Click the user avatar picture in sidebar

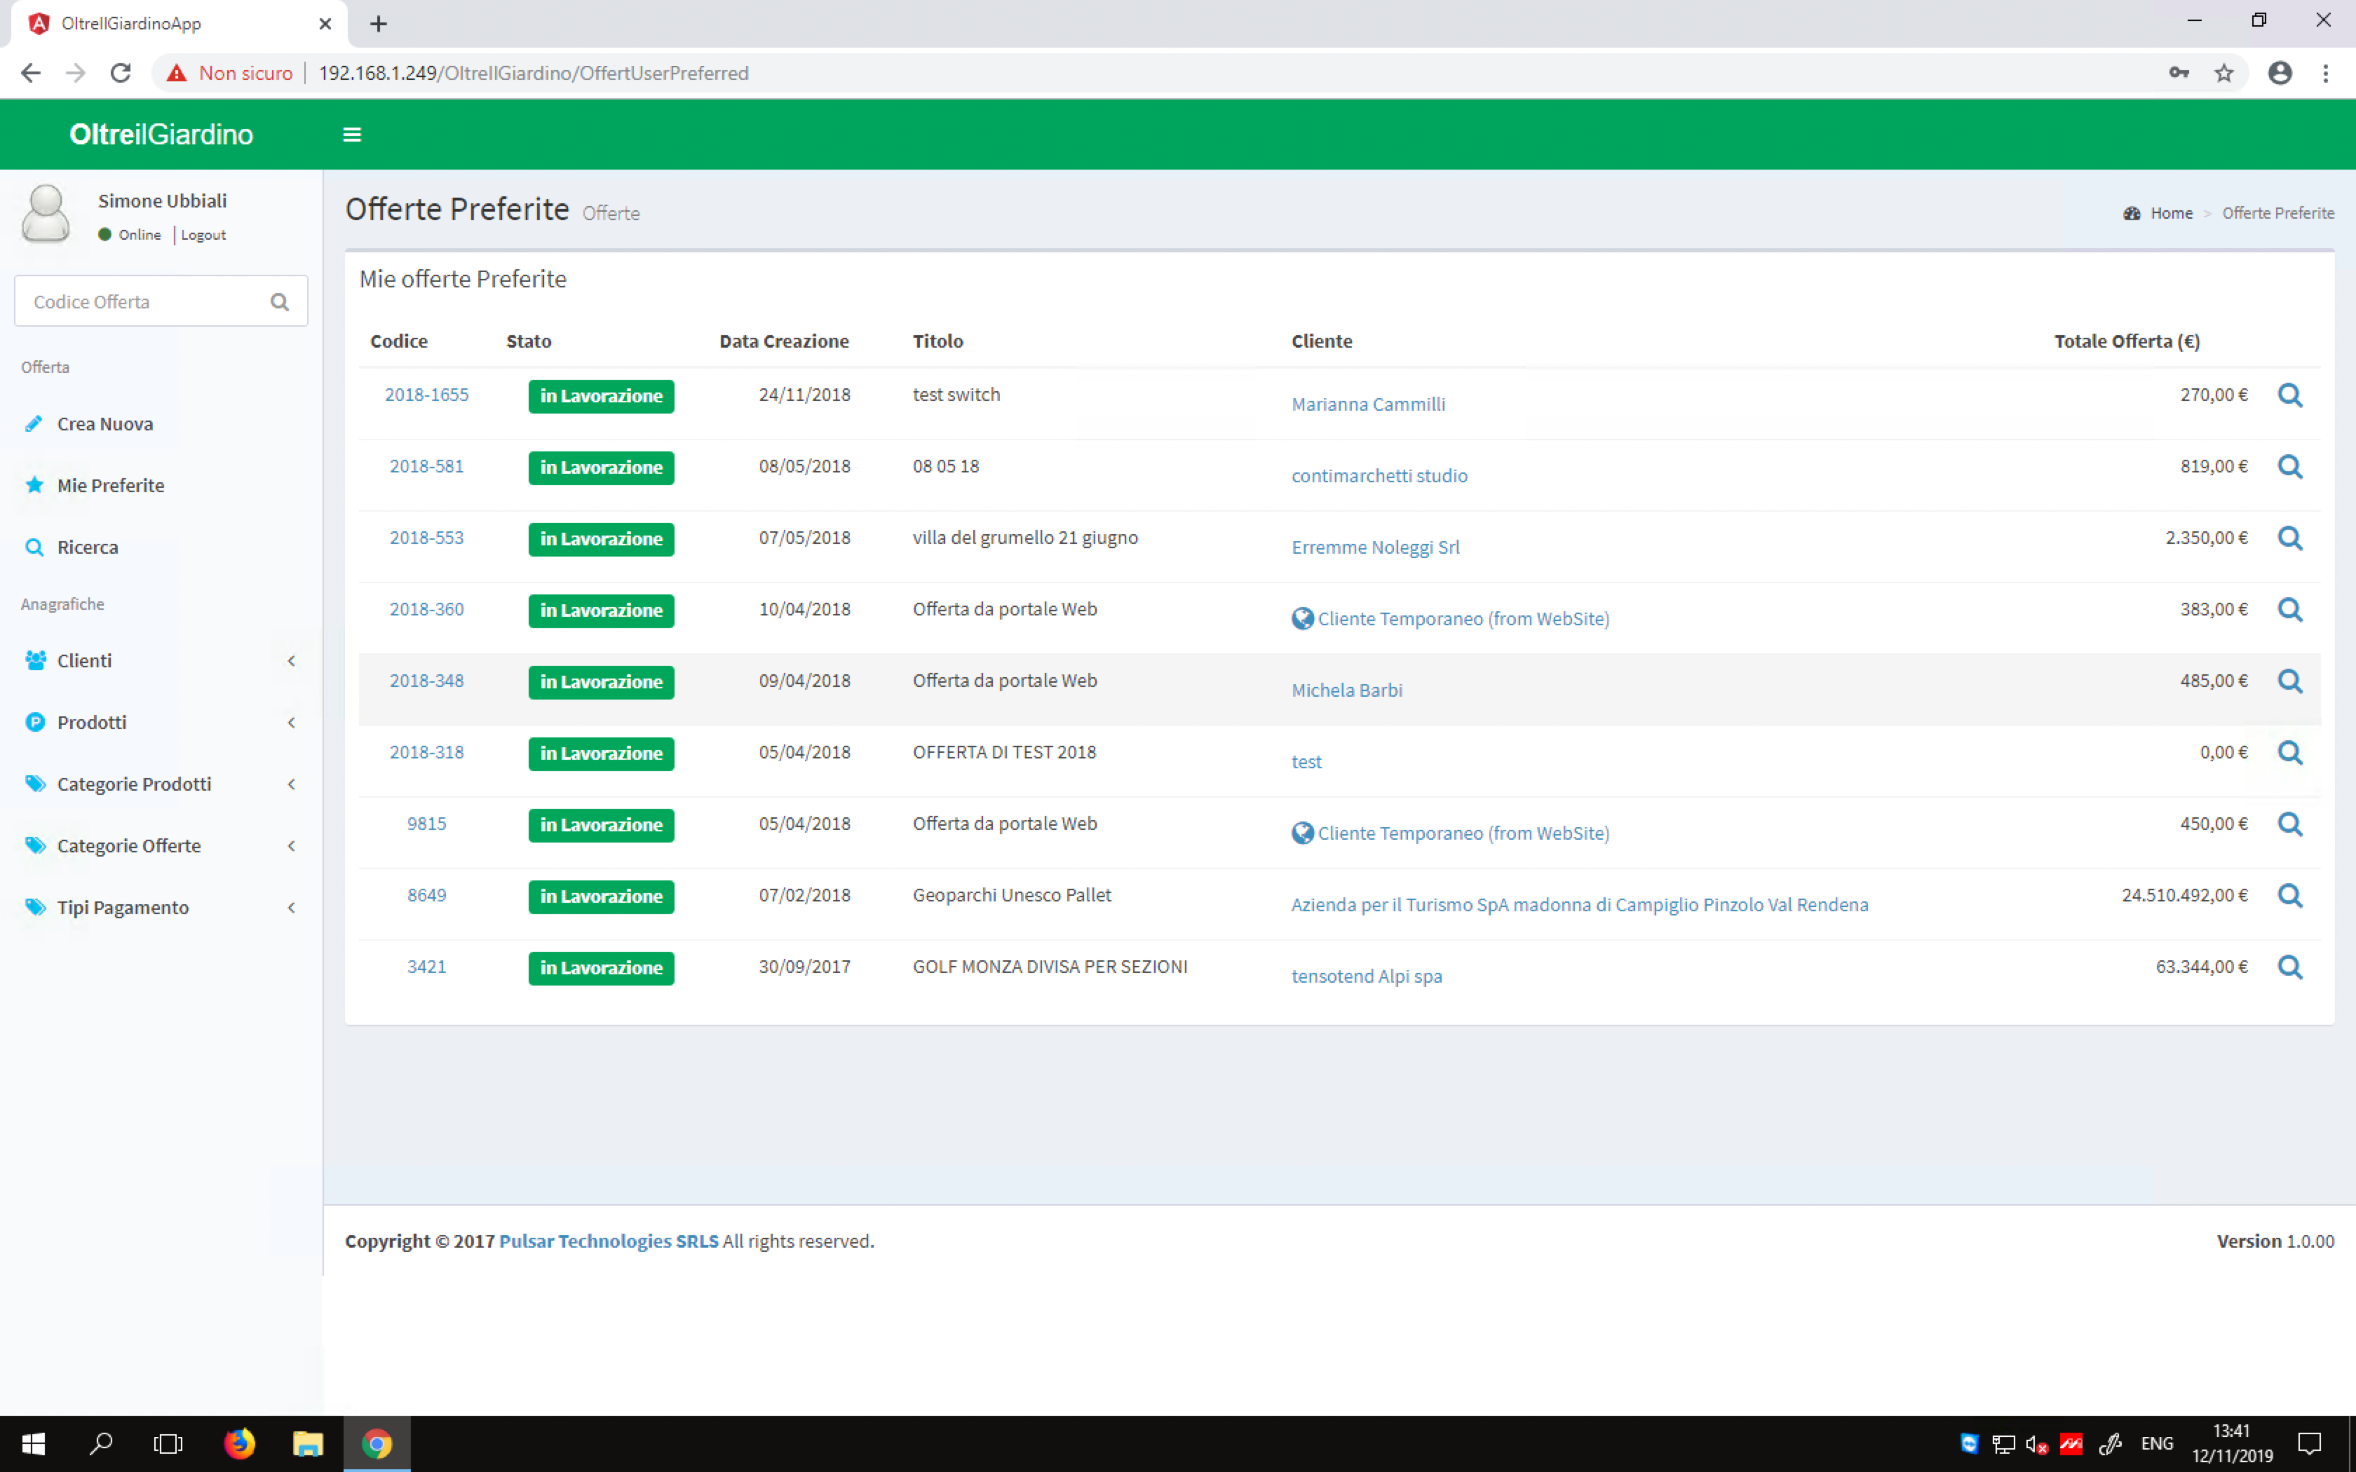pos(46,213)
